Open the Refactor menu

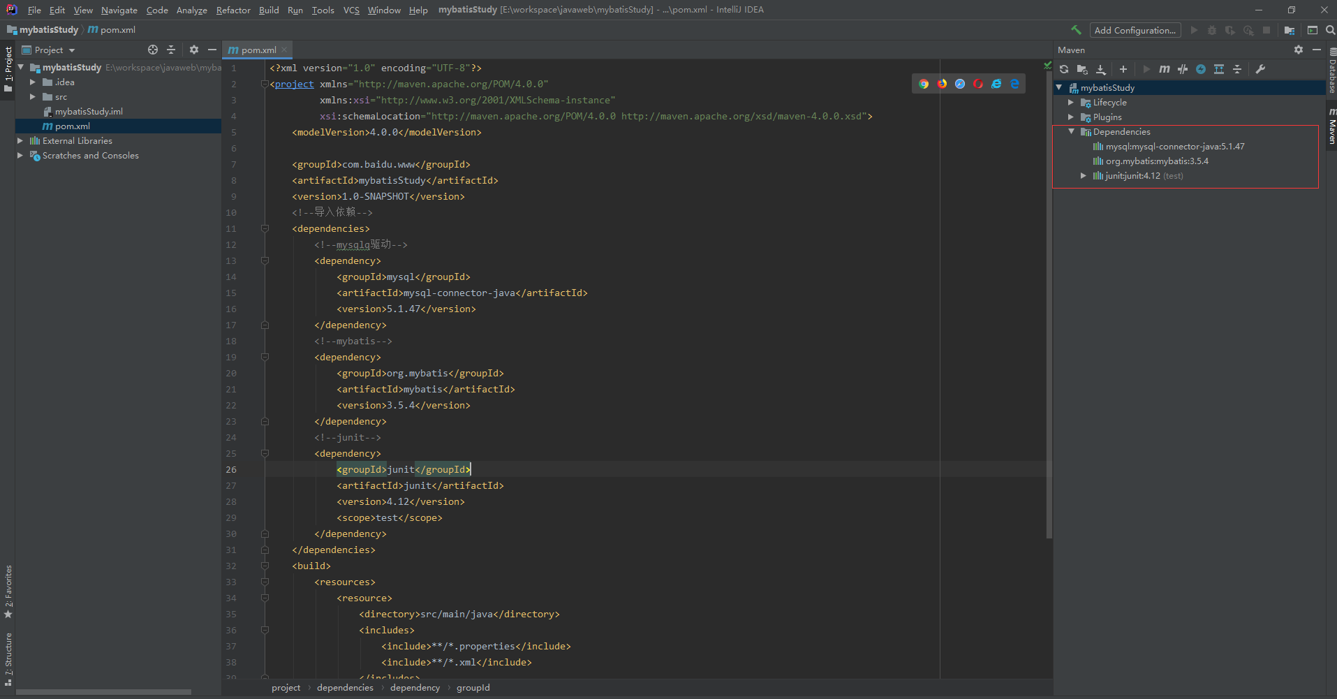[233, 10]
